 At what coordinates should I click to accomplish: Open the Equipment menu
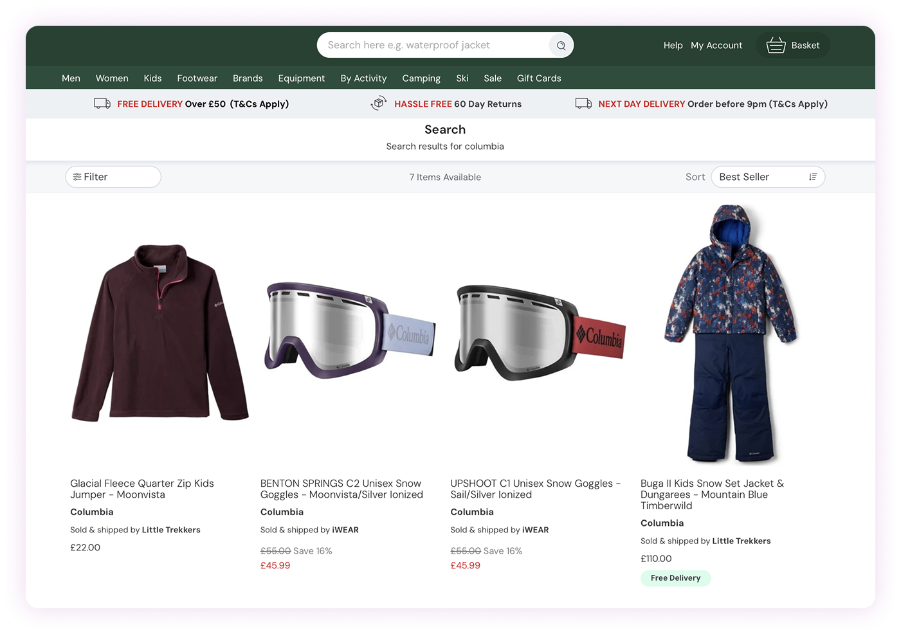coord(302,78)
